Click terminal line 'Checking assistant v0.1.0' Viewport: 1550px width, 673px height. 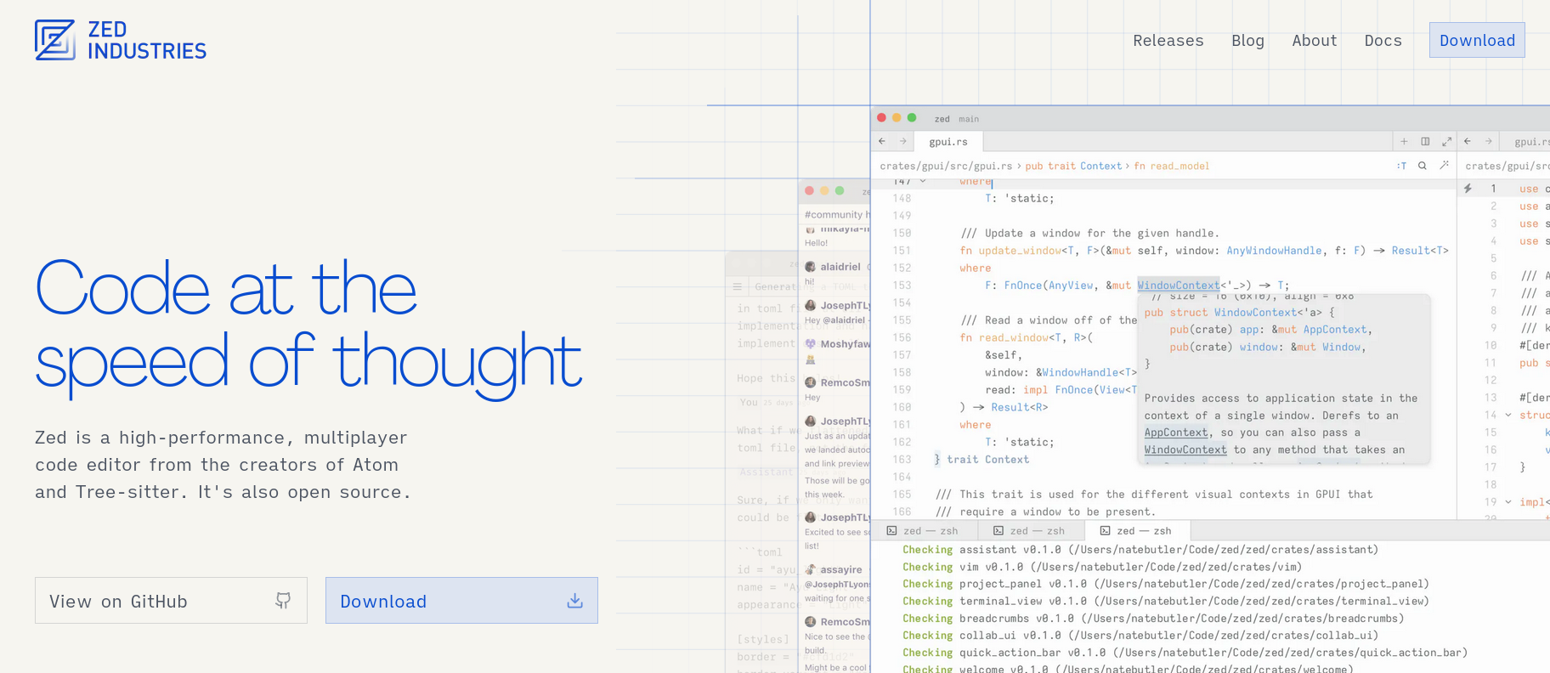pyautogui.click(x=1140, y=550)
